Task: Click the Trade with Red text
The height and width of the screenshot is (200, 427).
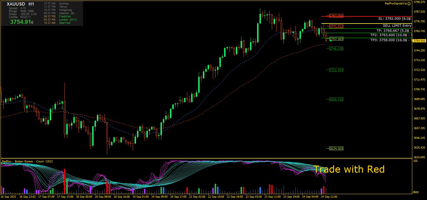Action: [349, 169]
